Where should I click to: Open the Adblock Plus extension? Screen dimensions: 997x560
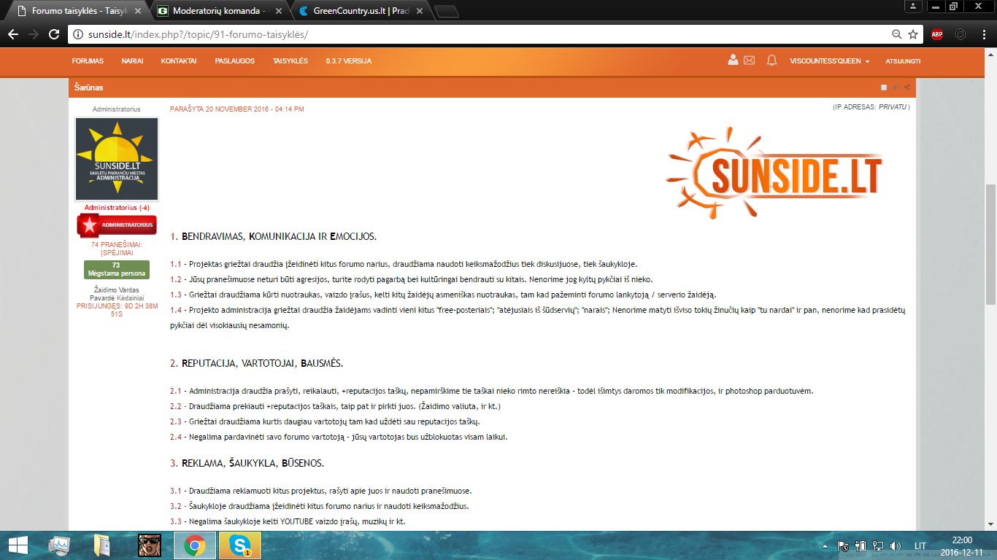pos(937,34)
